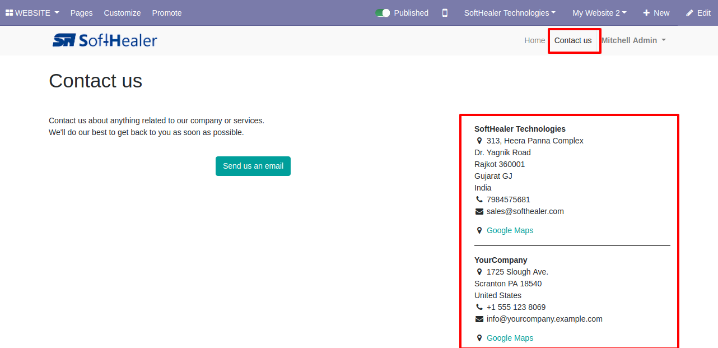Click the SoftHealer logo

(x=105, y=40)
